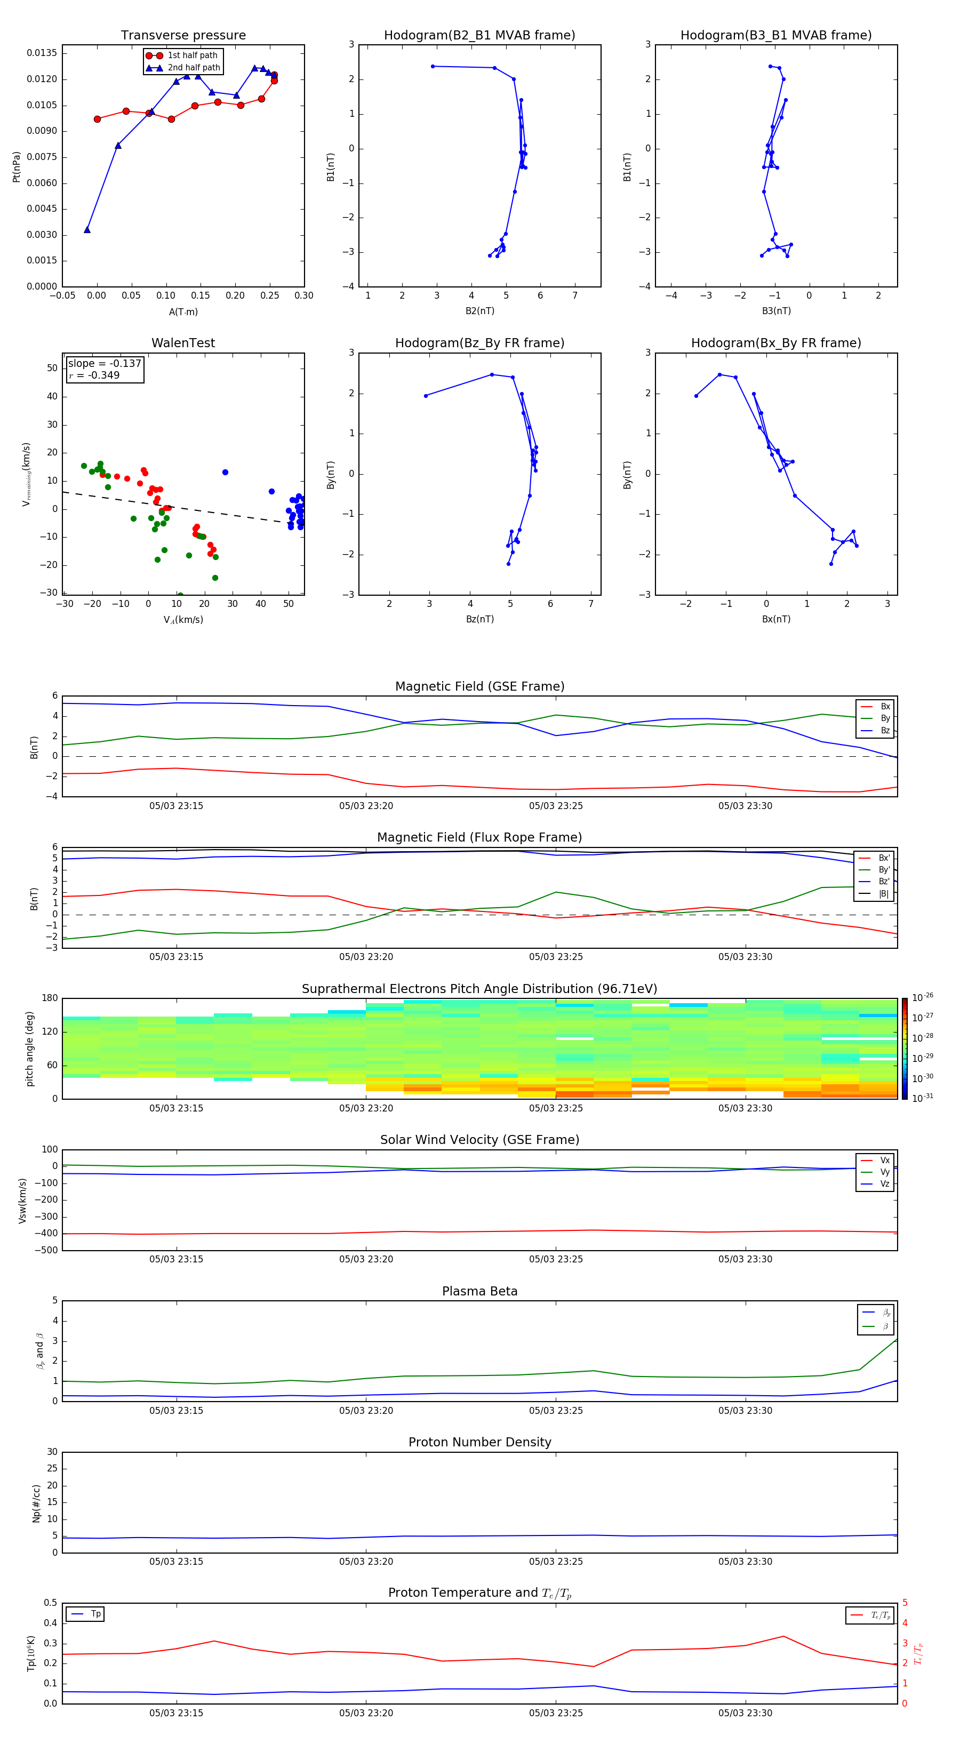Select 'Vy' in velocity legend
The width and height of the screenshot is (960, 1760).
click(x=875, y=1172)
